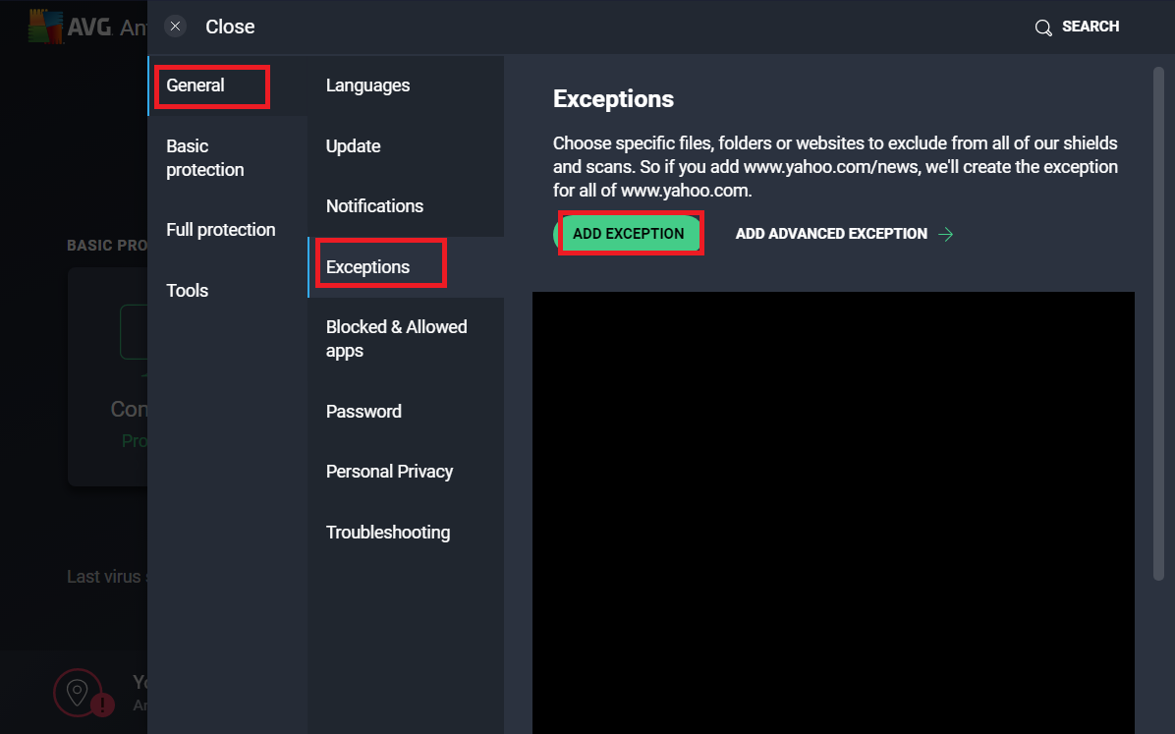Open search with the magnifier icon

[1043, 28]
